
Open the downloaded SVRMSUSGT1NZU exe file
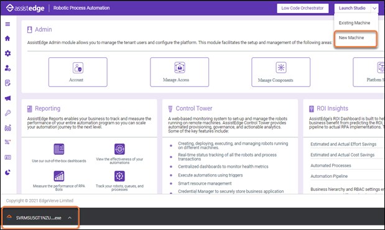39,218
